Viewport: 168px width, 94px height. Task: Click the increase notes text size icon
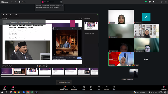(87, 67)
